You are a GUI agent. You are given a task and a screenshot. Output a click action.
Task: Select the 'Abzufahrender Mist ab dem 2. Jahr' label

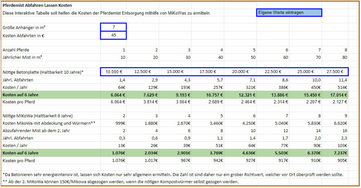click(37, 131)
